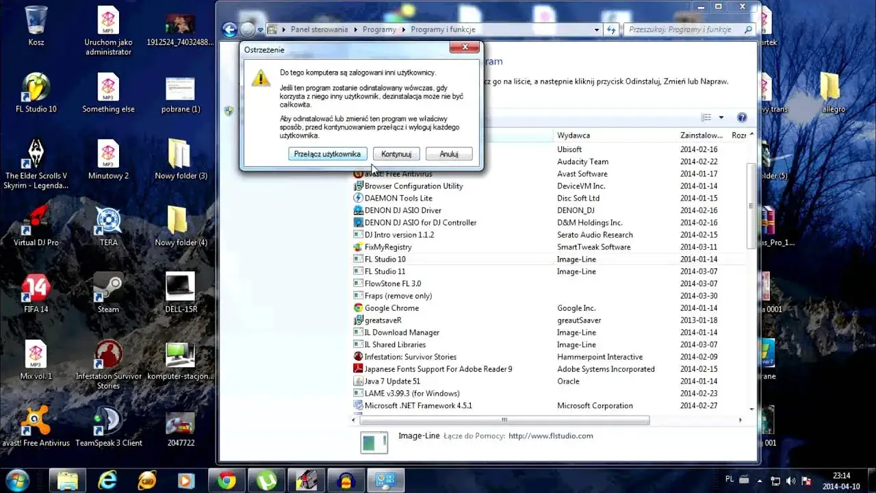Click Google Chrome icon in taskbar
876x493 pixels.
coord(227,480)
